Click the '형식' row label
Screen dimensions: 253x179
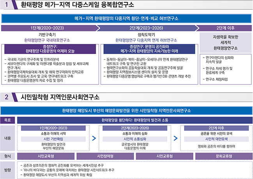click(7, 156)
